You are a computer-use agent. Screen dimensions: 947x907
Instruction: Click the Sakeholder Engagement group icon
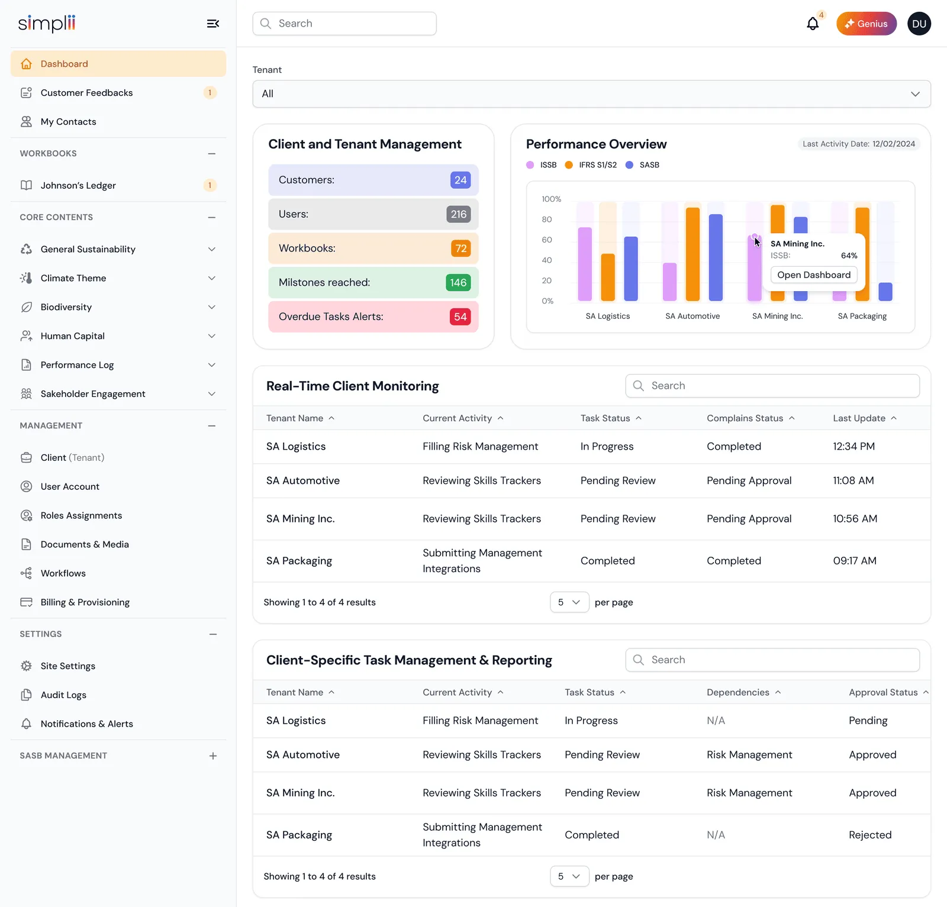pos(26,394)
